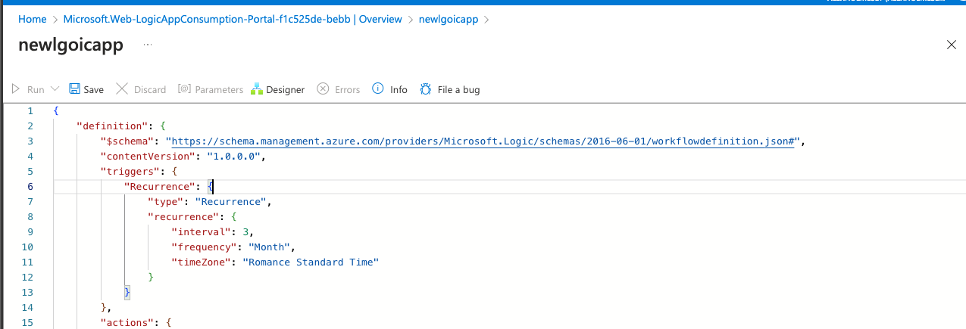Open the Microsoft.Web-LogicAppConsumption Overview breadcrumb
The image size is (966, 329).
click(233, 19)
